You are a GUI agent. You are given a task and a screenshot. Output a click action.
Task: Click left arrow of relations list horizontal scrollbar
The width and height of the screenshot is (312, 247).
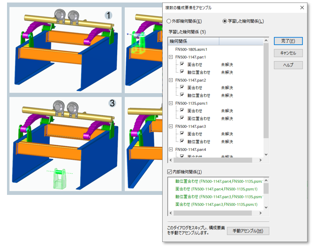[171, 160]
